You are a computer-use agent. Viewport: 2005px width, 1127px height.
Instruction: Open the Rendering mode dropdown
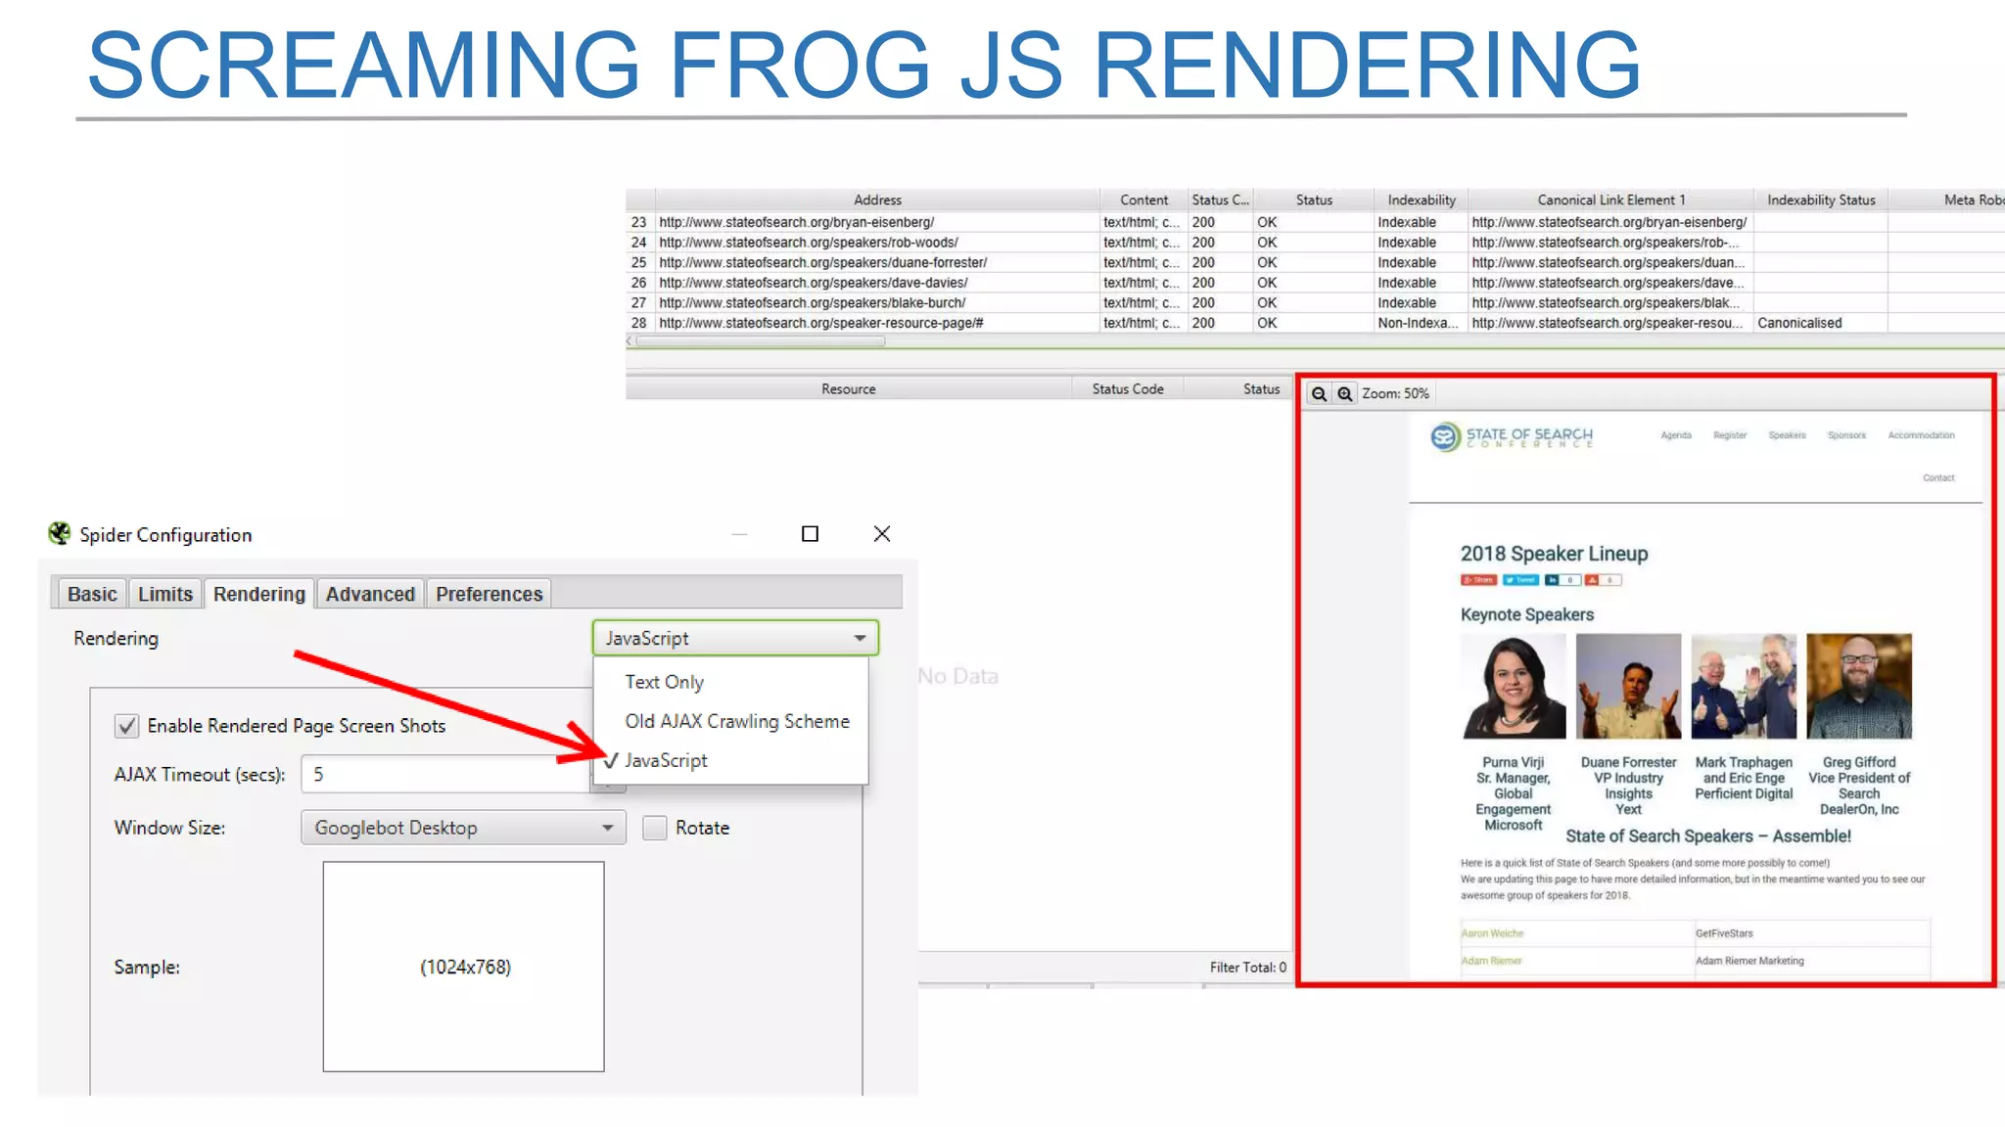click(735, 638)
